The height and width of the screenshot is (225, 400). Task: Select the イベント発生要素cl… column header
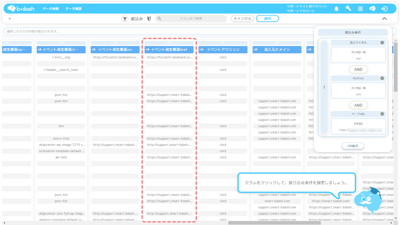[61, 49]
